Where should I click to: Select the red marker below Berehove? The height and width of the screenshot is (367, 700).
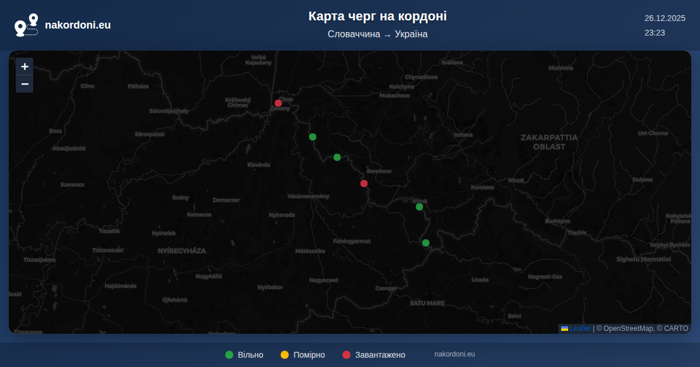click(x=364, y=183)
